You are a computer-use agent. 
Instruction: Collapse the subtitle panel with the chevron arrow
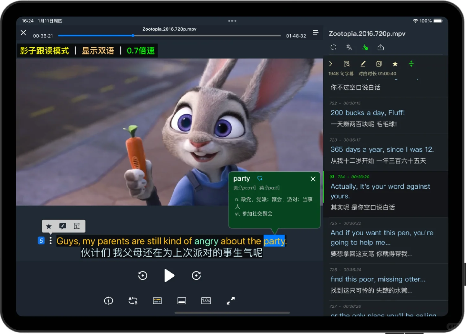click(x=331, y=64)
